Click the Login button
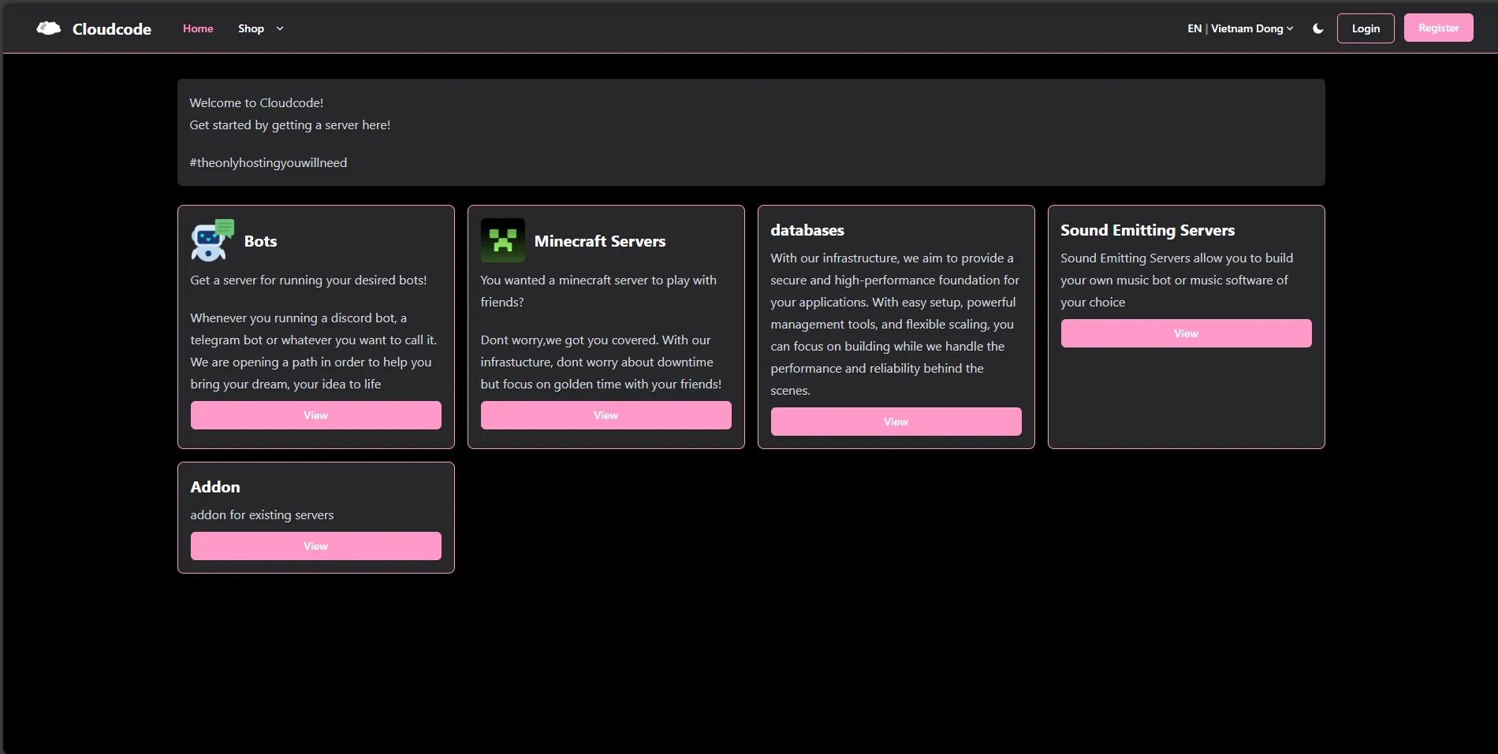The width and height of the screenshot is (1498, 754). [1366, 28]
